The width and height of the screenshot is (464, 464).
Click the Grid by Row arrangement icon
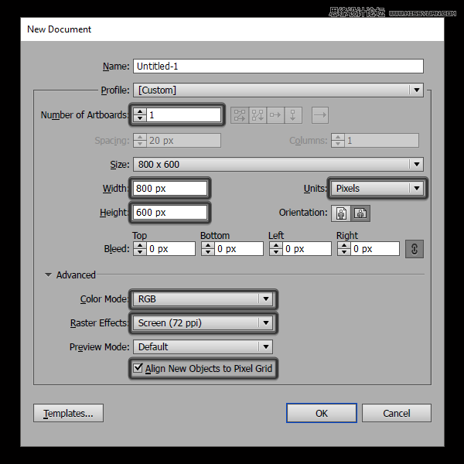coord(240,115)
